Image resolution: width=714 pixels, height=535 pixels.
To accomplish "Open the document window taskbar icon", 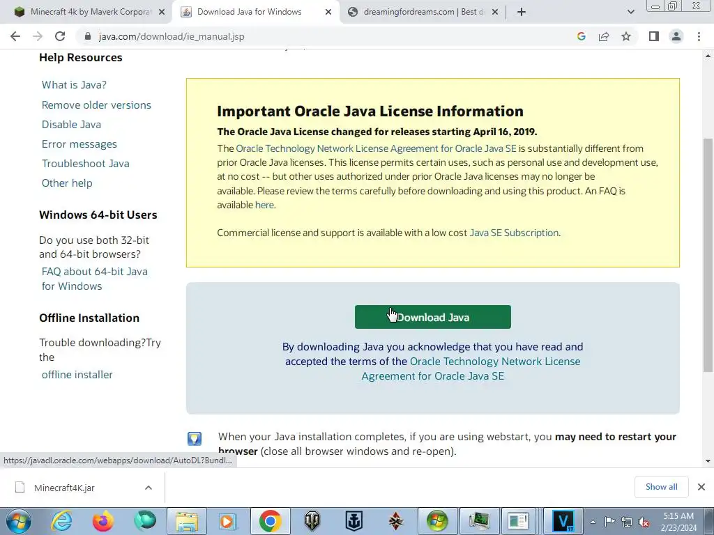I will click(518, 521).
